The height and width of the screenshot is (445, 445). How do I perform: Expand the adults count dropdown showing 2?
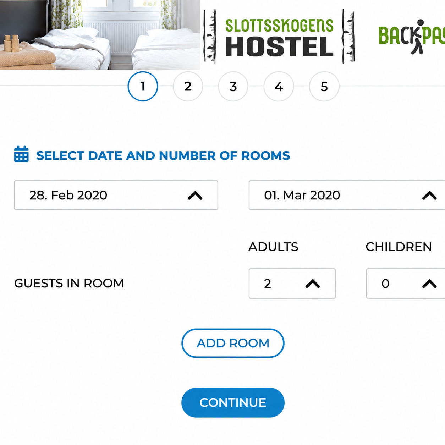pos(292,284)
